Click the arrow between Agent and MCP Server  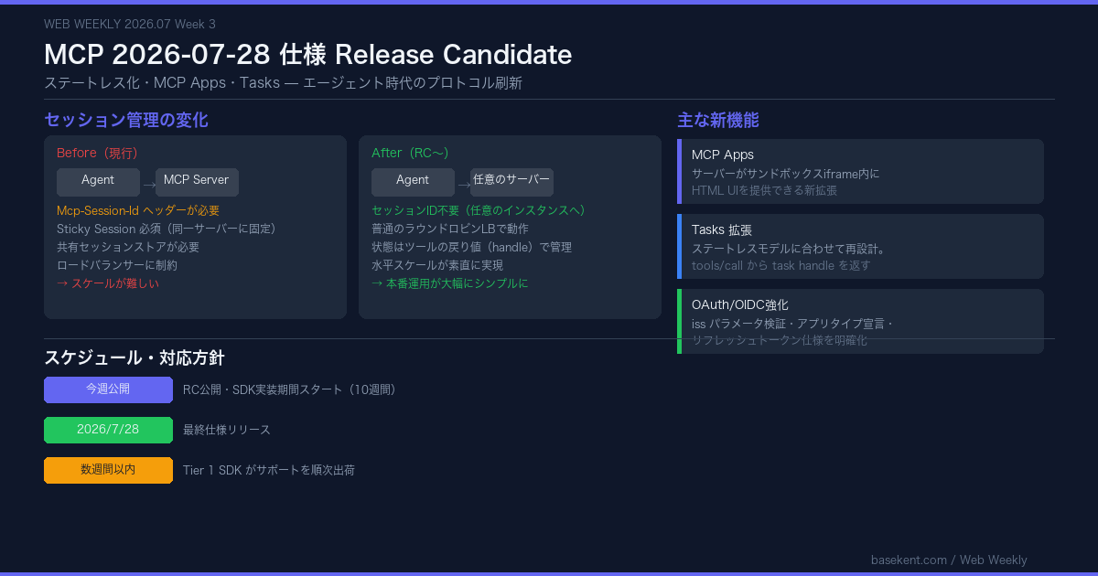[148, 185]
